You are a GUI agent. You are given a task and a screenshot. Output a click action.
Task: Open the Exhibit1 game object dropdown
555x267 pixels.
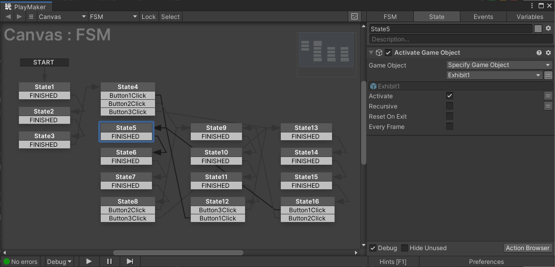click(x=495, y=75)
